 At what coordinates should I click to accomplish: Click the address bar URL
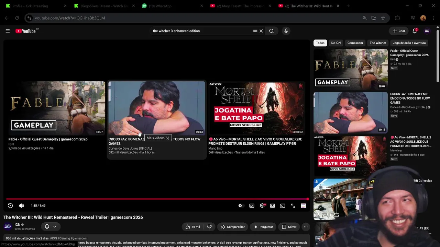point(70,18)
